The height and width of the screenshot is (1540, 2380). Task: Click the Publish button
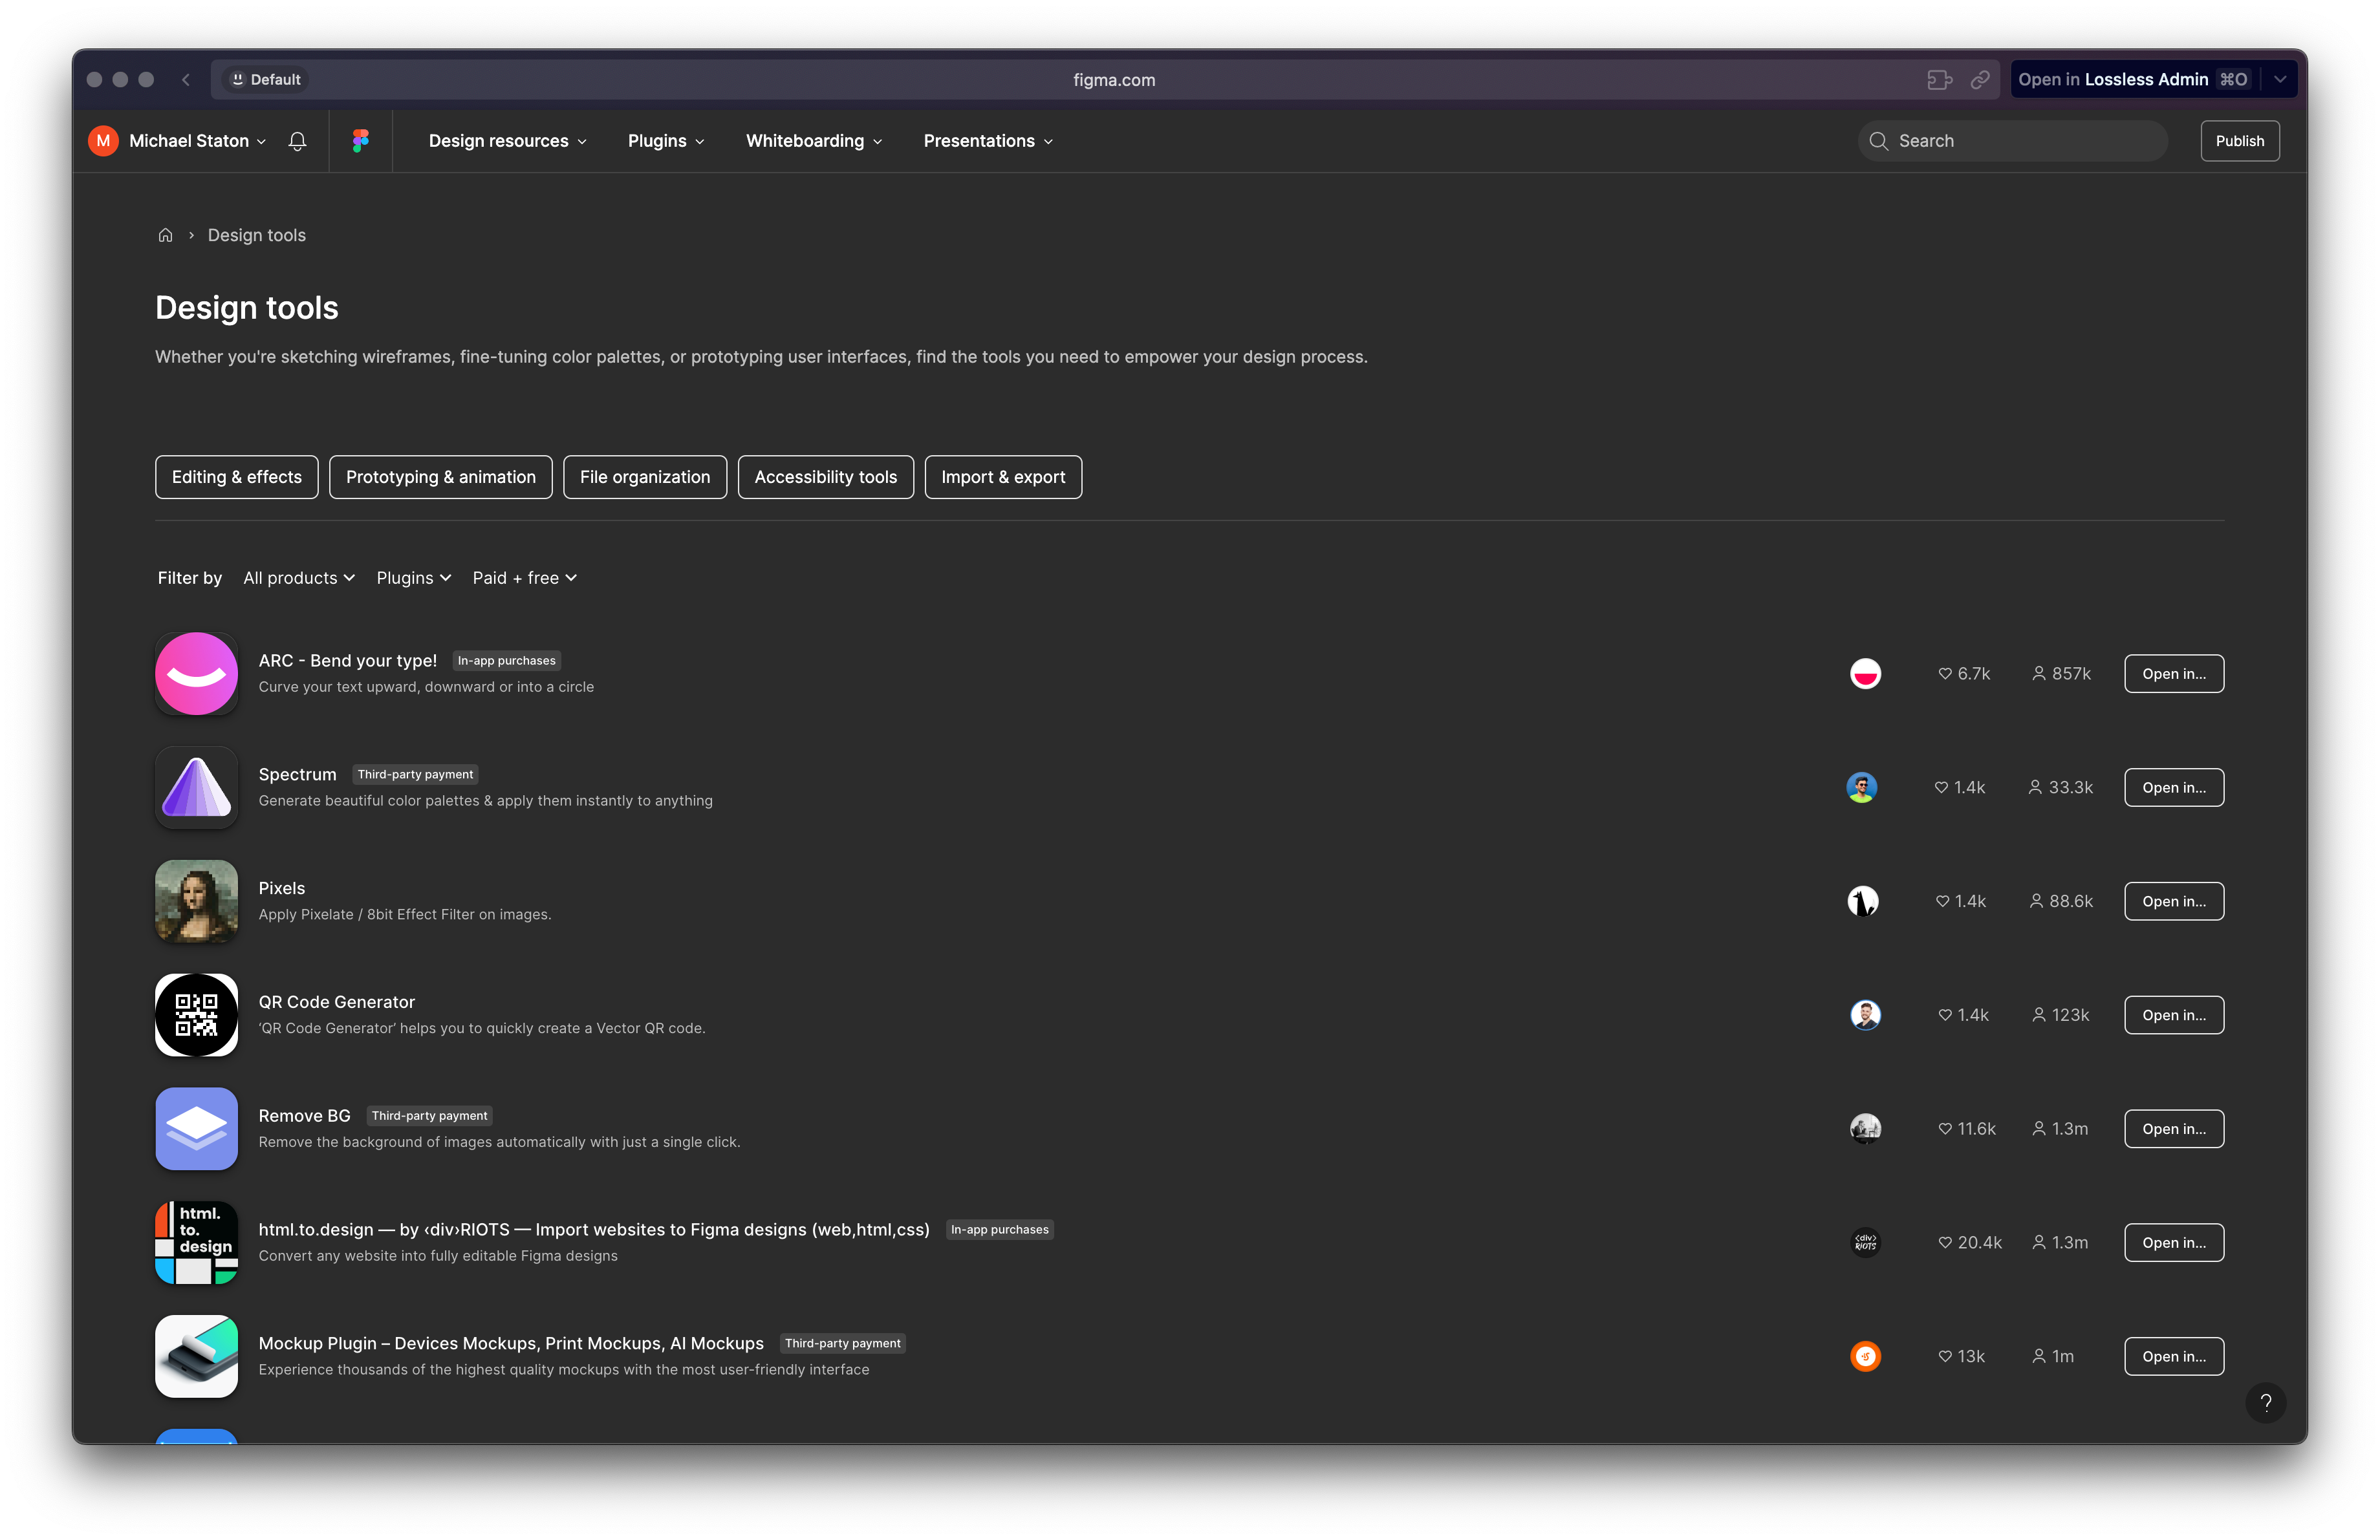[x=2240, y=141]
